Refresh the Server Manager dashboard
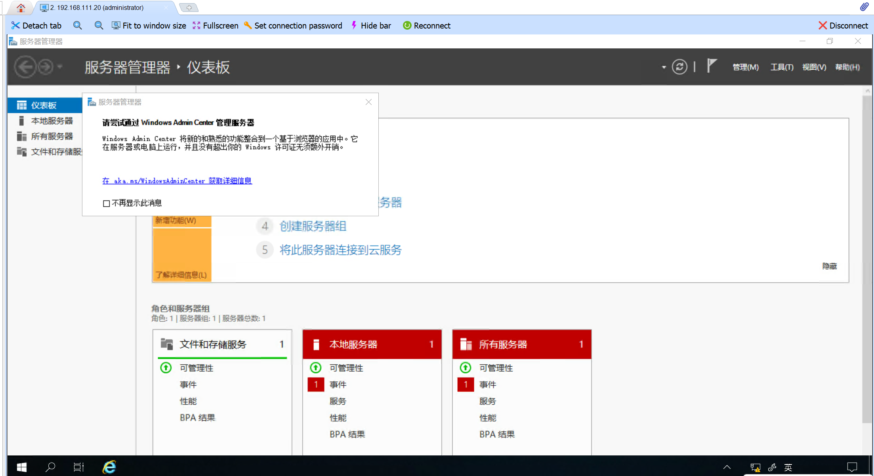The width and height of the screenshot is (874, 476). tap(679, 67)
